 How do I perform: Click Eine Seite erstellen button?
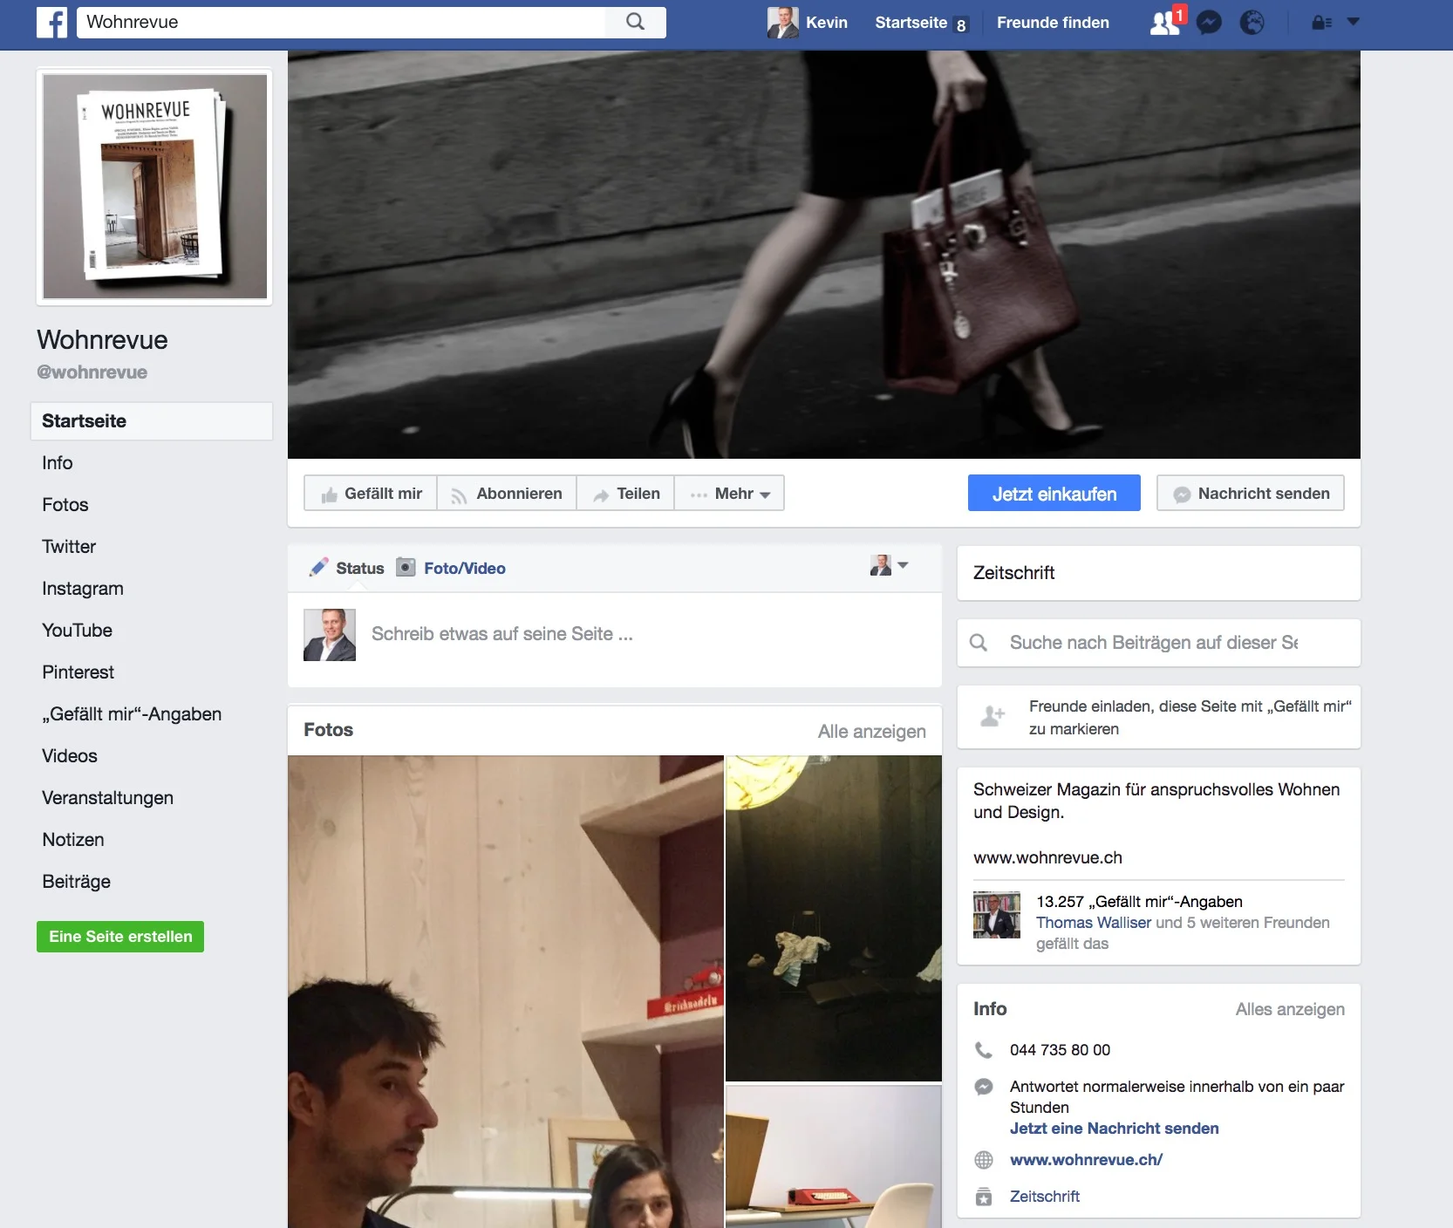pos(120,937)
